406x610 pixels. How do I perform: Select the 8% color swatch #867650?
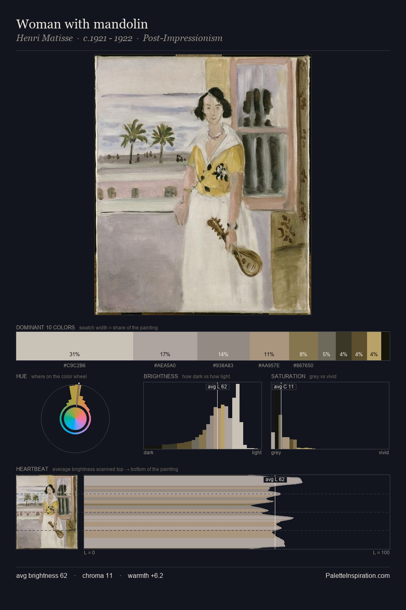click(303, 346)
